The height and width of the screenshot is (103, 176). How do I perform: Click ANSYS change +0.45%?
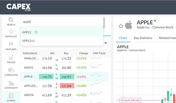tap(81, 68)
